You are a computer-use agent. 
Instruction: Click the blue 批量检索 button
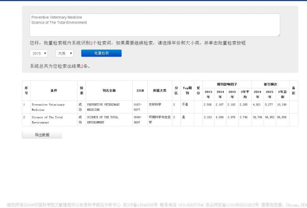(101, 53)
